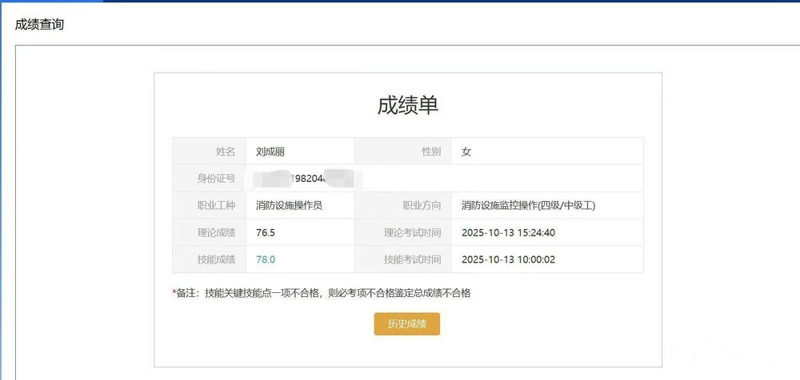The width and height of the screenshot is (800, 380).
Task: Click the 78.0 skill score link
Action: point(266,259)
